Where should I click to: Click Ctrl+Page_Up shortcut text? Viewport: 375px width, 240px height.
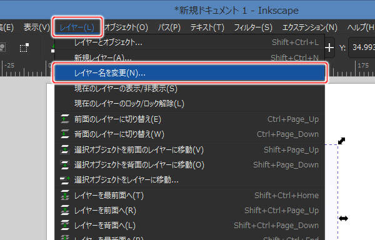point(293,119)
